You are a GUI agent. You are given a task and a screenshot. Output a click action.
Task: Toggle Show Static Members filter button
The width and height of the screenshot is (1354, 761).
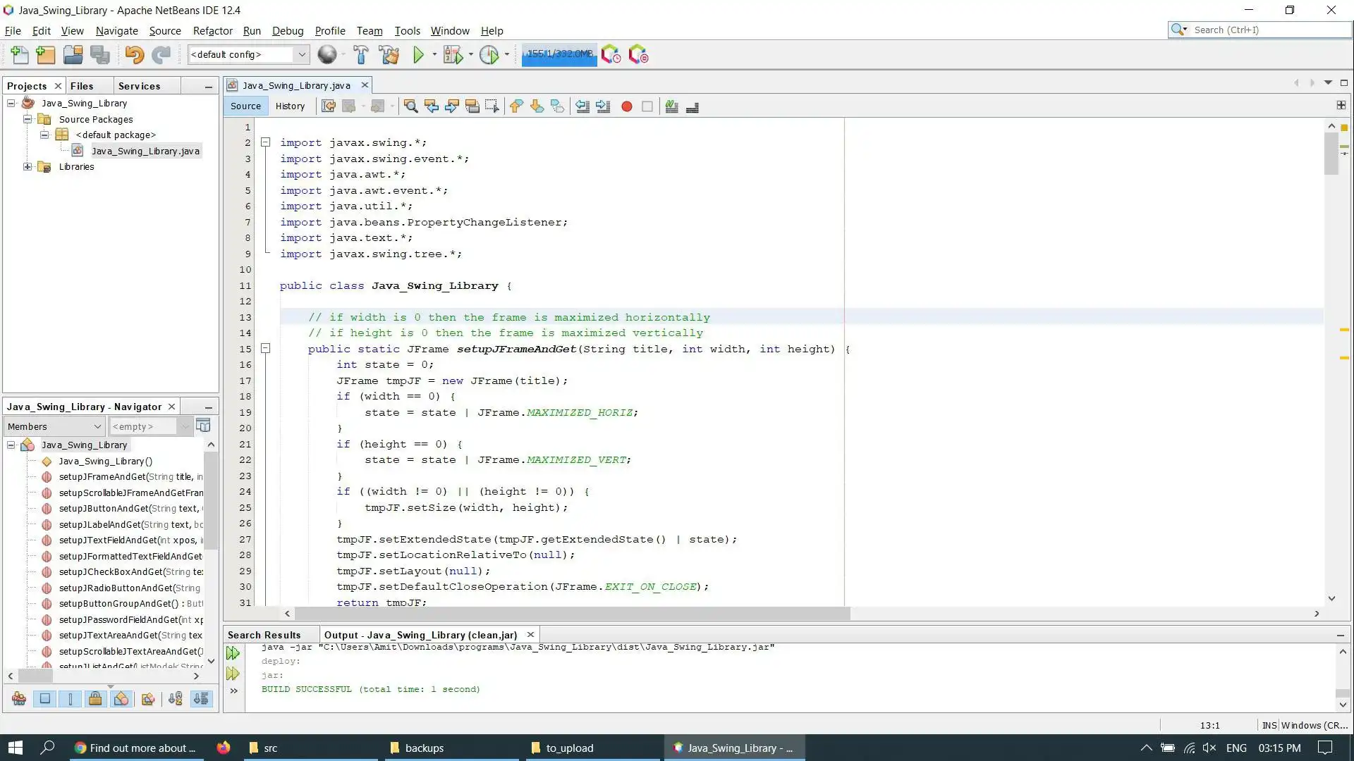click(x=70, y=699)
